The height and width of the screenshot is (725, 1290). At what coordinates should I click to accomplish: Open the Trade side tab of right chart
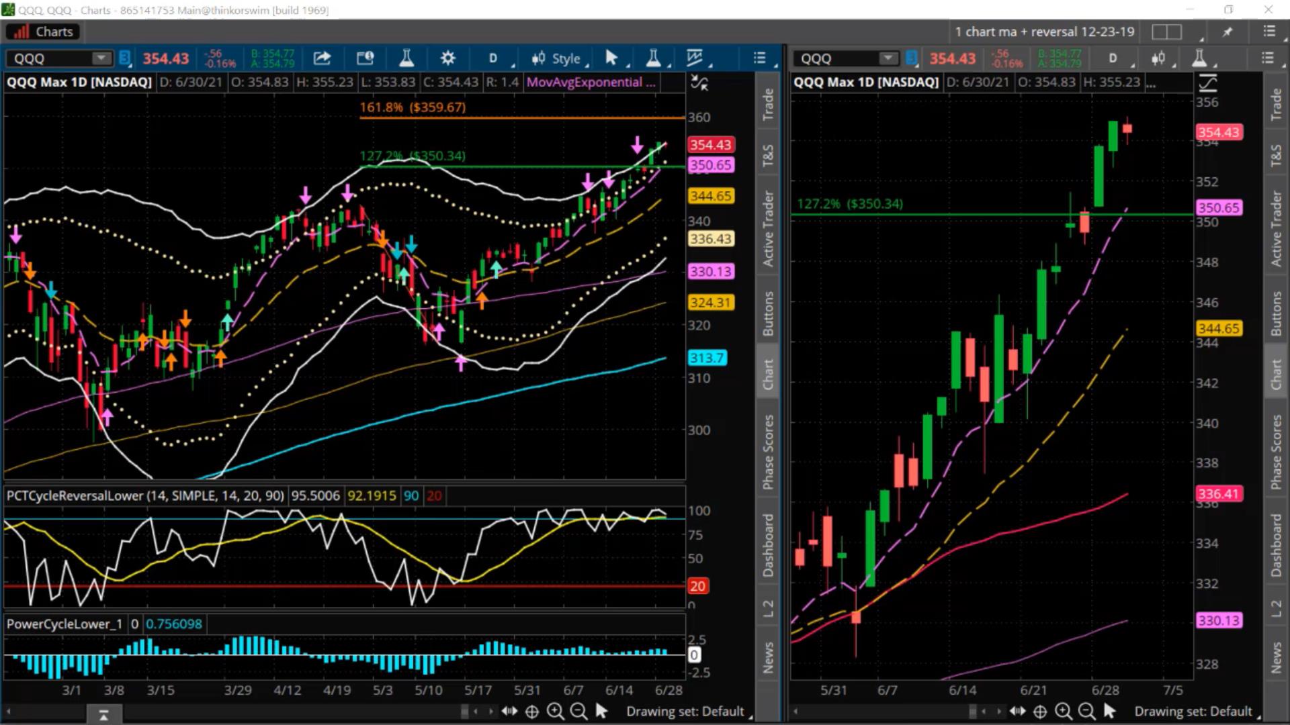pos(1276,105)
